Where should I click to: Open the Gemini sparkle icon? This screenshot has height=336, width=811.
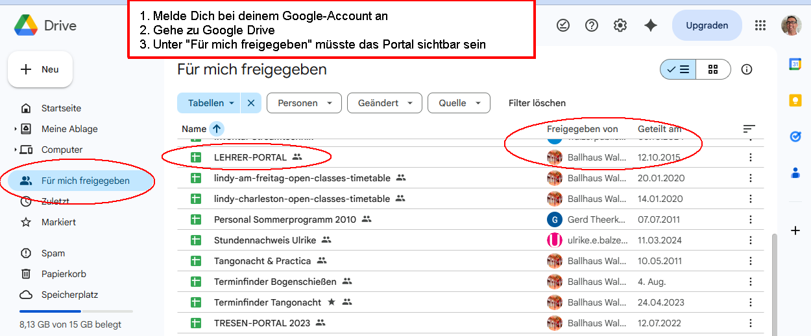coord(650,25)
